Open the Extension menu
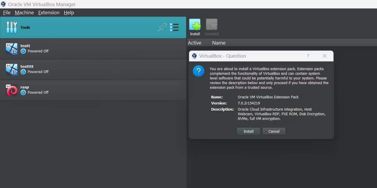Screen dimensions: 377x188 click(48, 13)
